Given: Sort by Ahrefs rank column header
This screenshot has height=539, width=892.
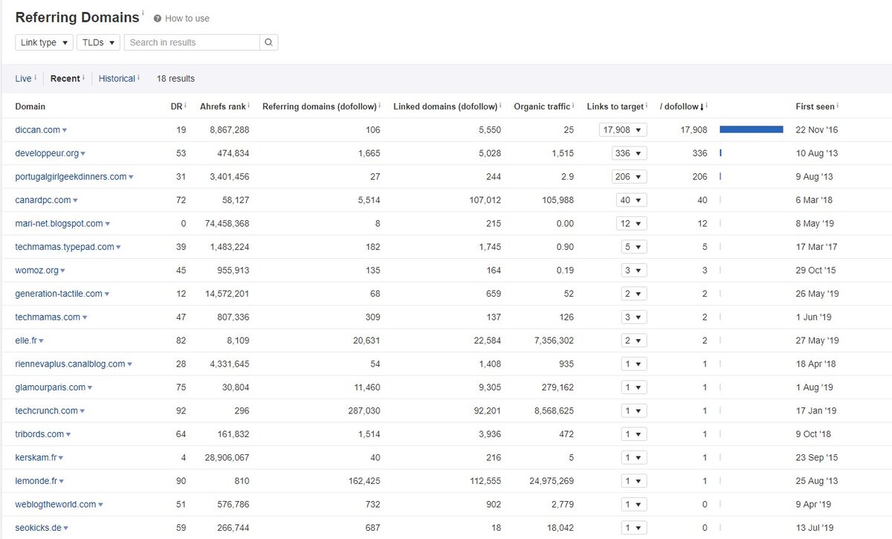Looking at the screenshot, I should click(x=222, y=107).
